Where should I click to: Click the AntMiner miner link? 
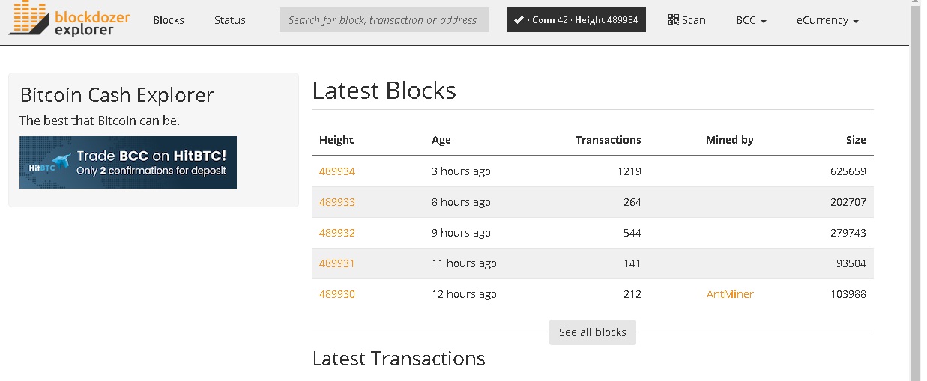tap(730, 294)
